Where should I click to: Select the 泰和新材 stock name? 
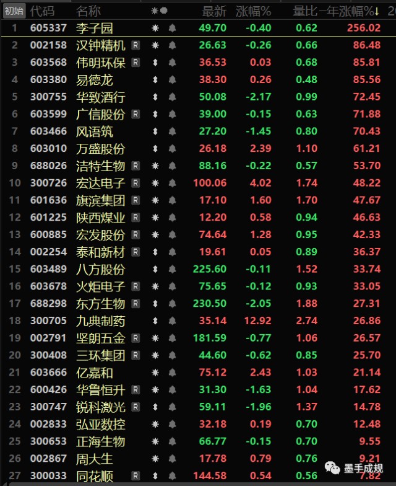101,252
